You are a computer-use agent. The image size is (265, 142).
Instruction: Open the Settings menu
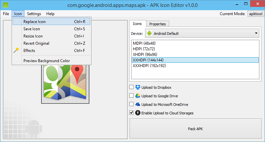34,14
